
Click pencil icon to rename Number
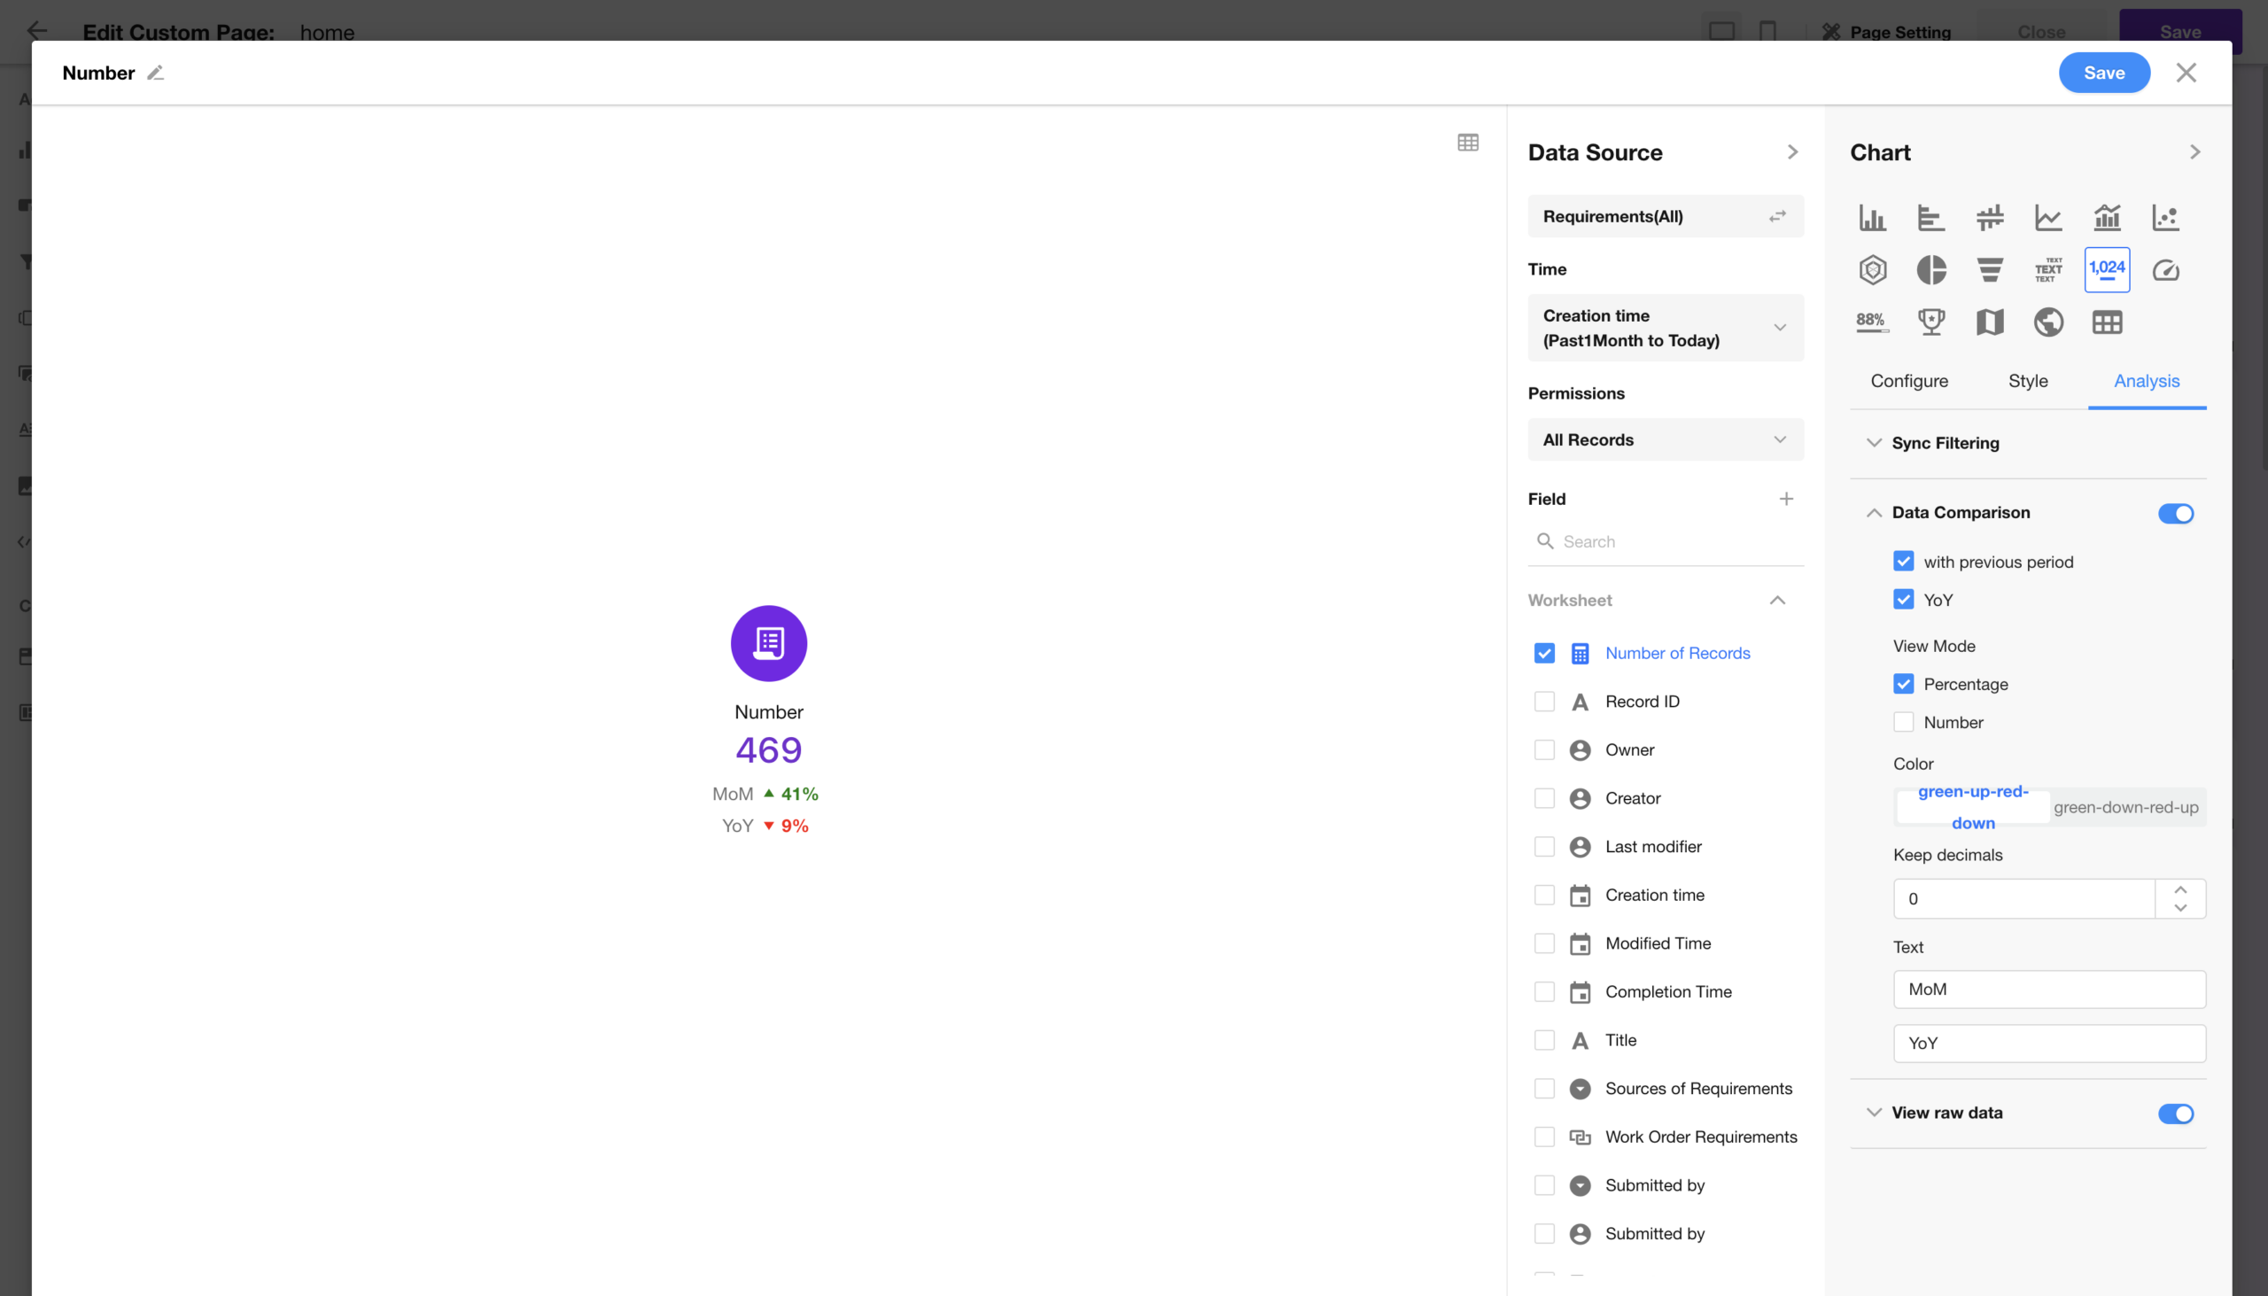tap(156, 73)
